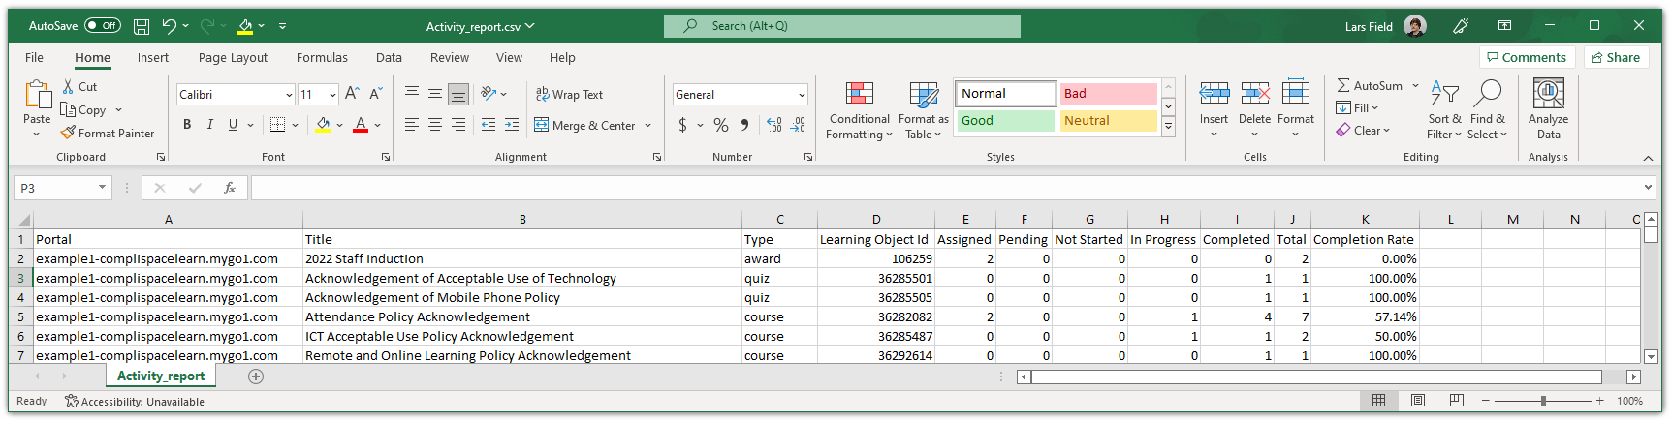
Task: Adjust the zoom slider
Action: click(1544, 401)
